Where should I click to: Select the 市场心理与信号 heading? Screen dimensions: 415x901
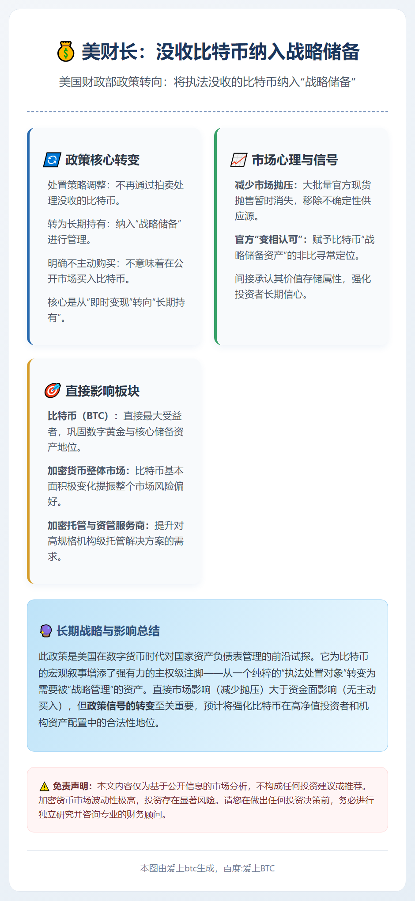[295, 160]
